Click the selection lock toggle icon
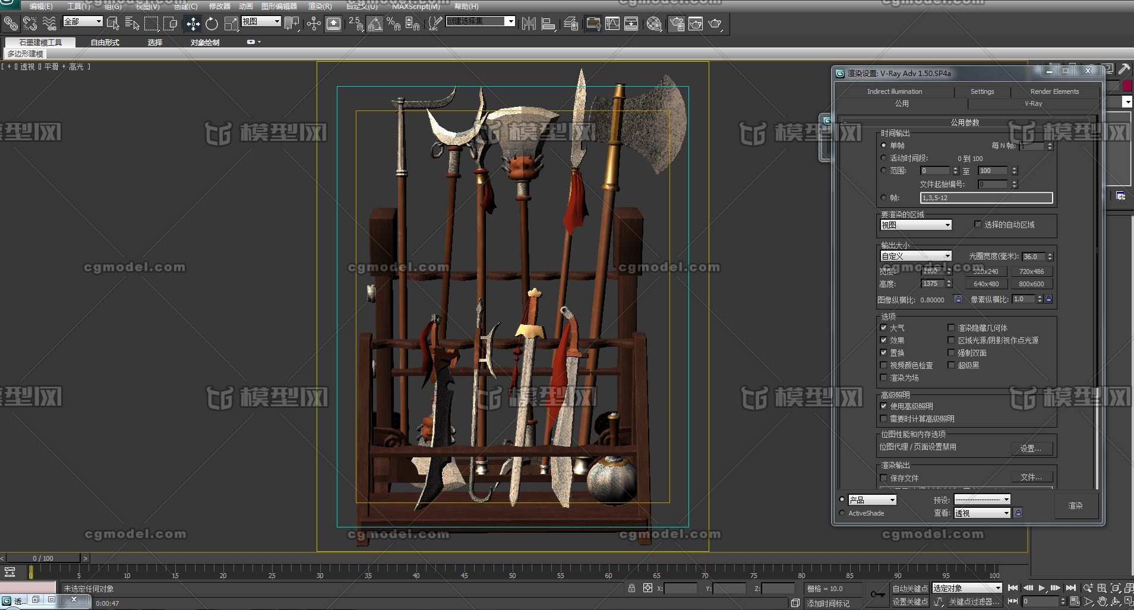 tap(631, 588)
